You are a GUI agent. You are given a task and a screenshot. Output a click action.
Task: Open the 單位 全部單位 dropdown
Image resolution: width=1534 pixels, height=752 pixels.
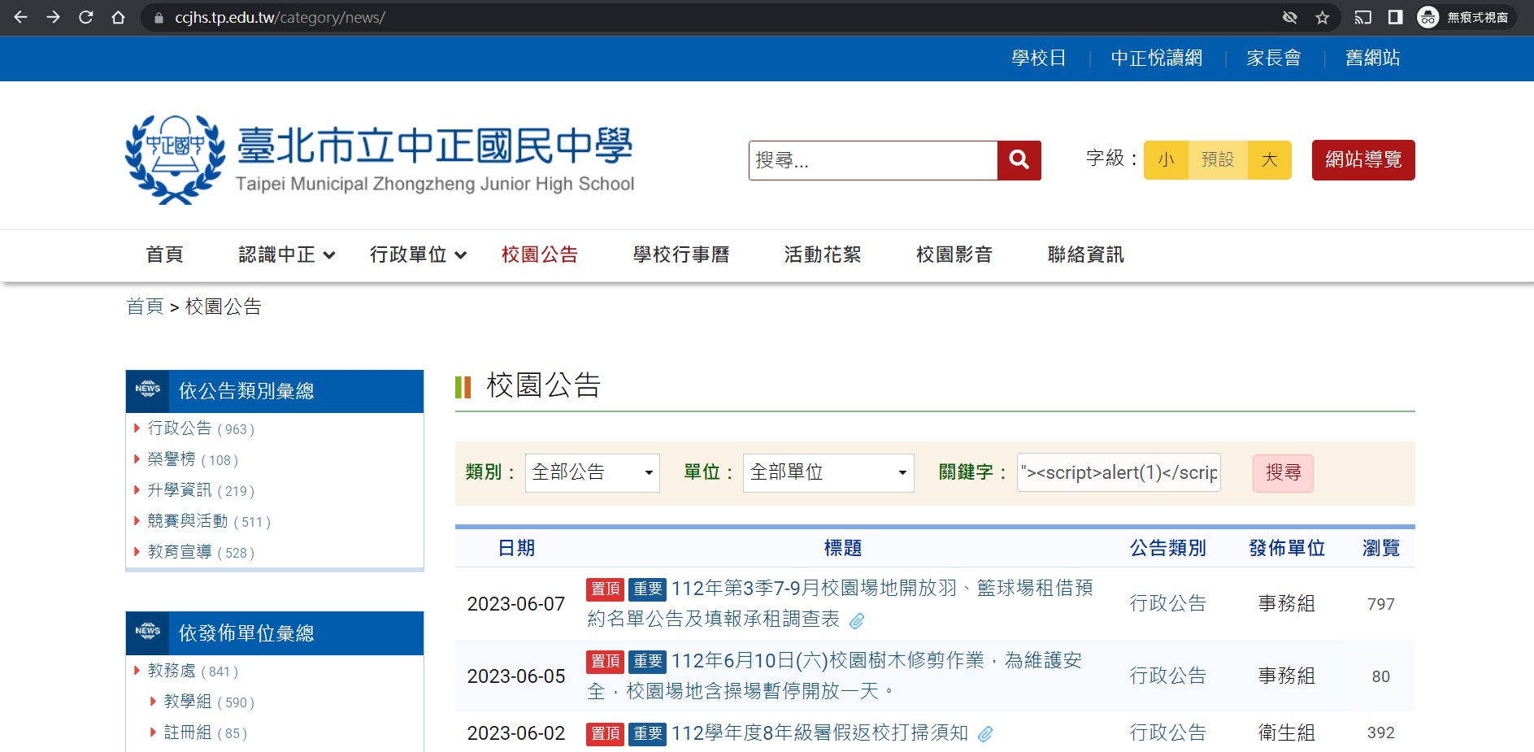(x=828, y=472)
